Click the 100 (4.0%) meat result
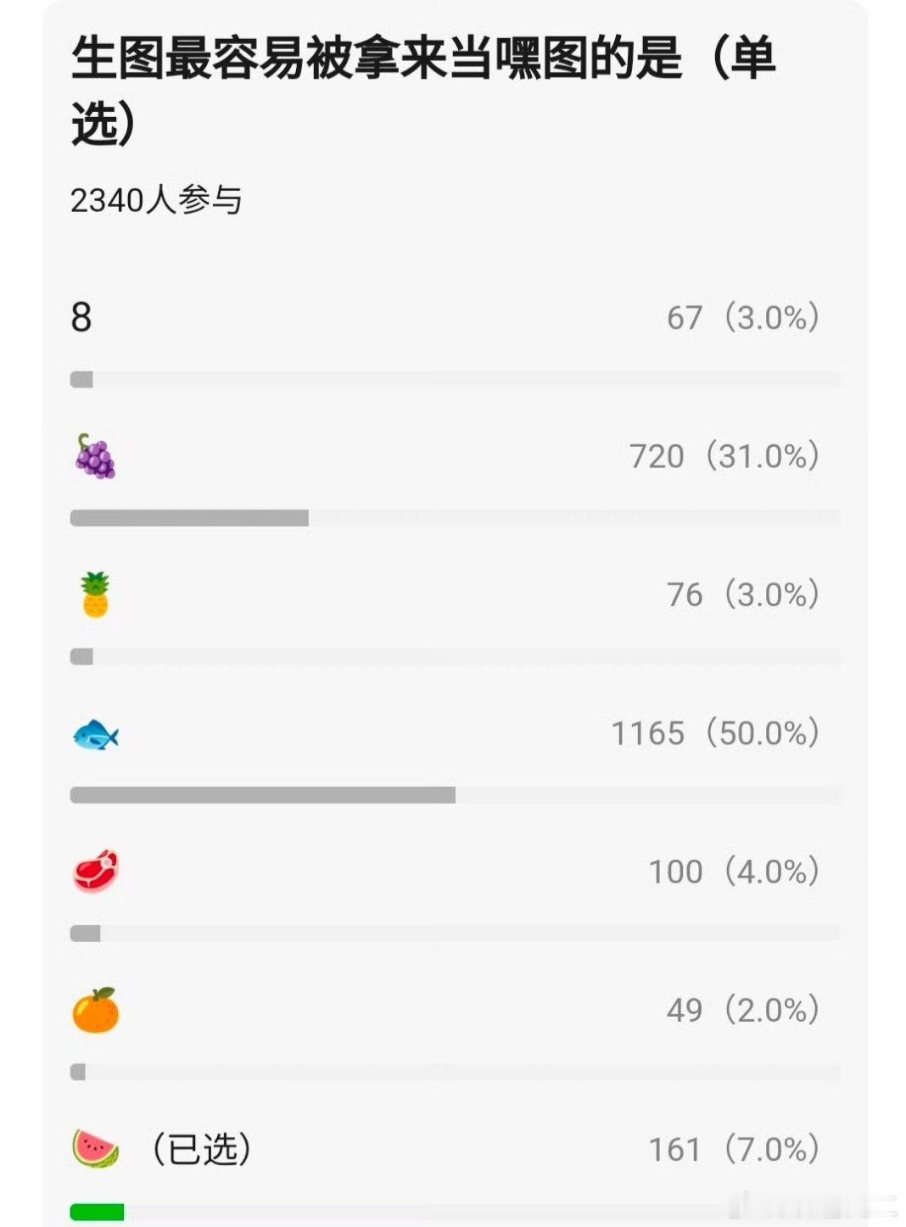 [x=734, y=872]
